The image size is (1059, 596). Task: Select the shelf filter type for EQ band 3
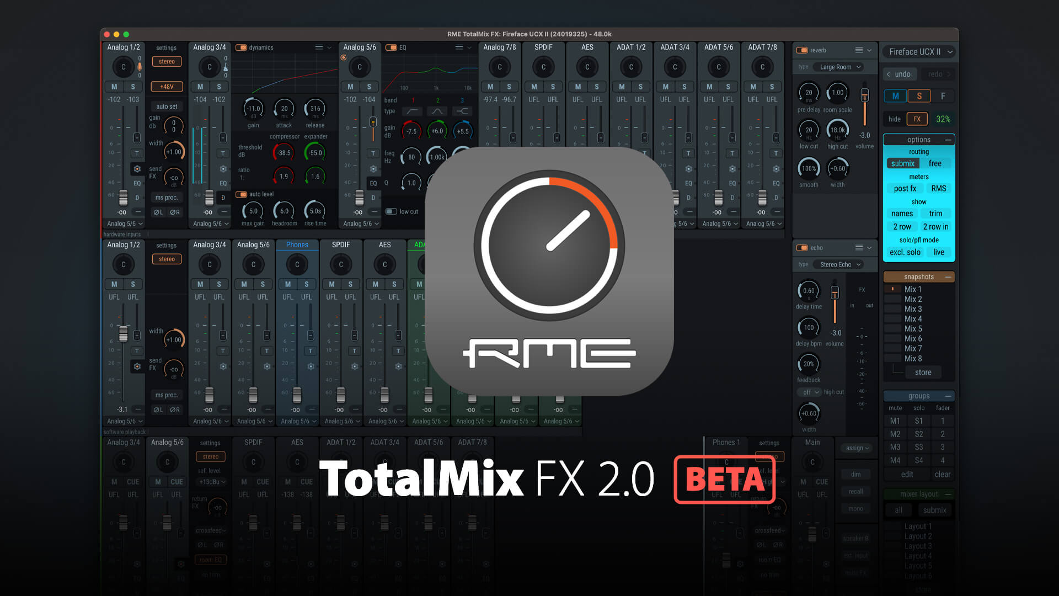(x=462, y=111)
